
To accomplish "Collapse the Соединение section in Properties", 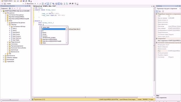I will point(157,39).
